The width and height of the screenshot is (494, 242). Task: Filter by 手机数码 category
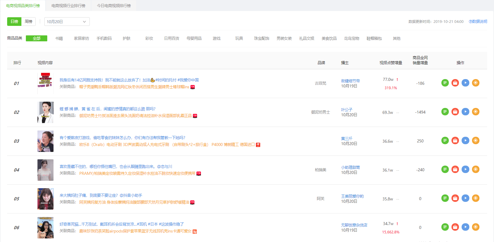click(104, 39)
